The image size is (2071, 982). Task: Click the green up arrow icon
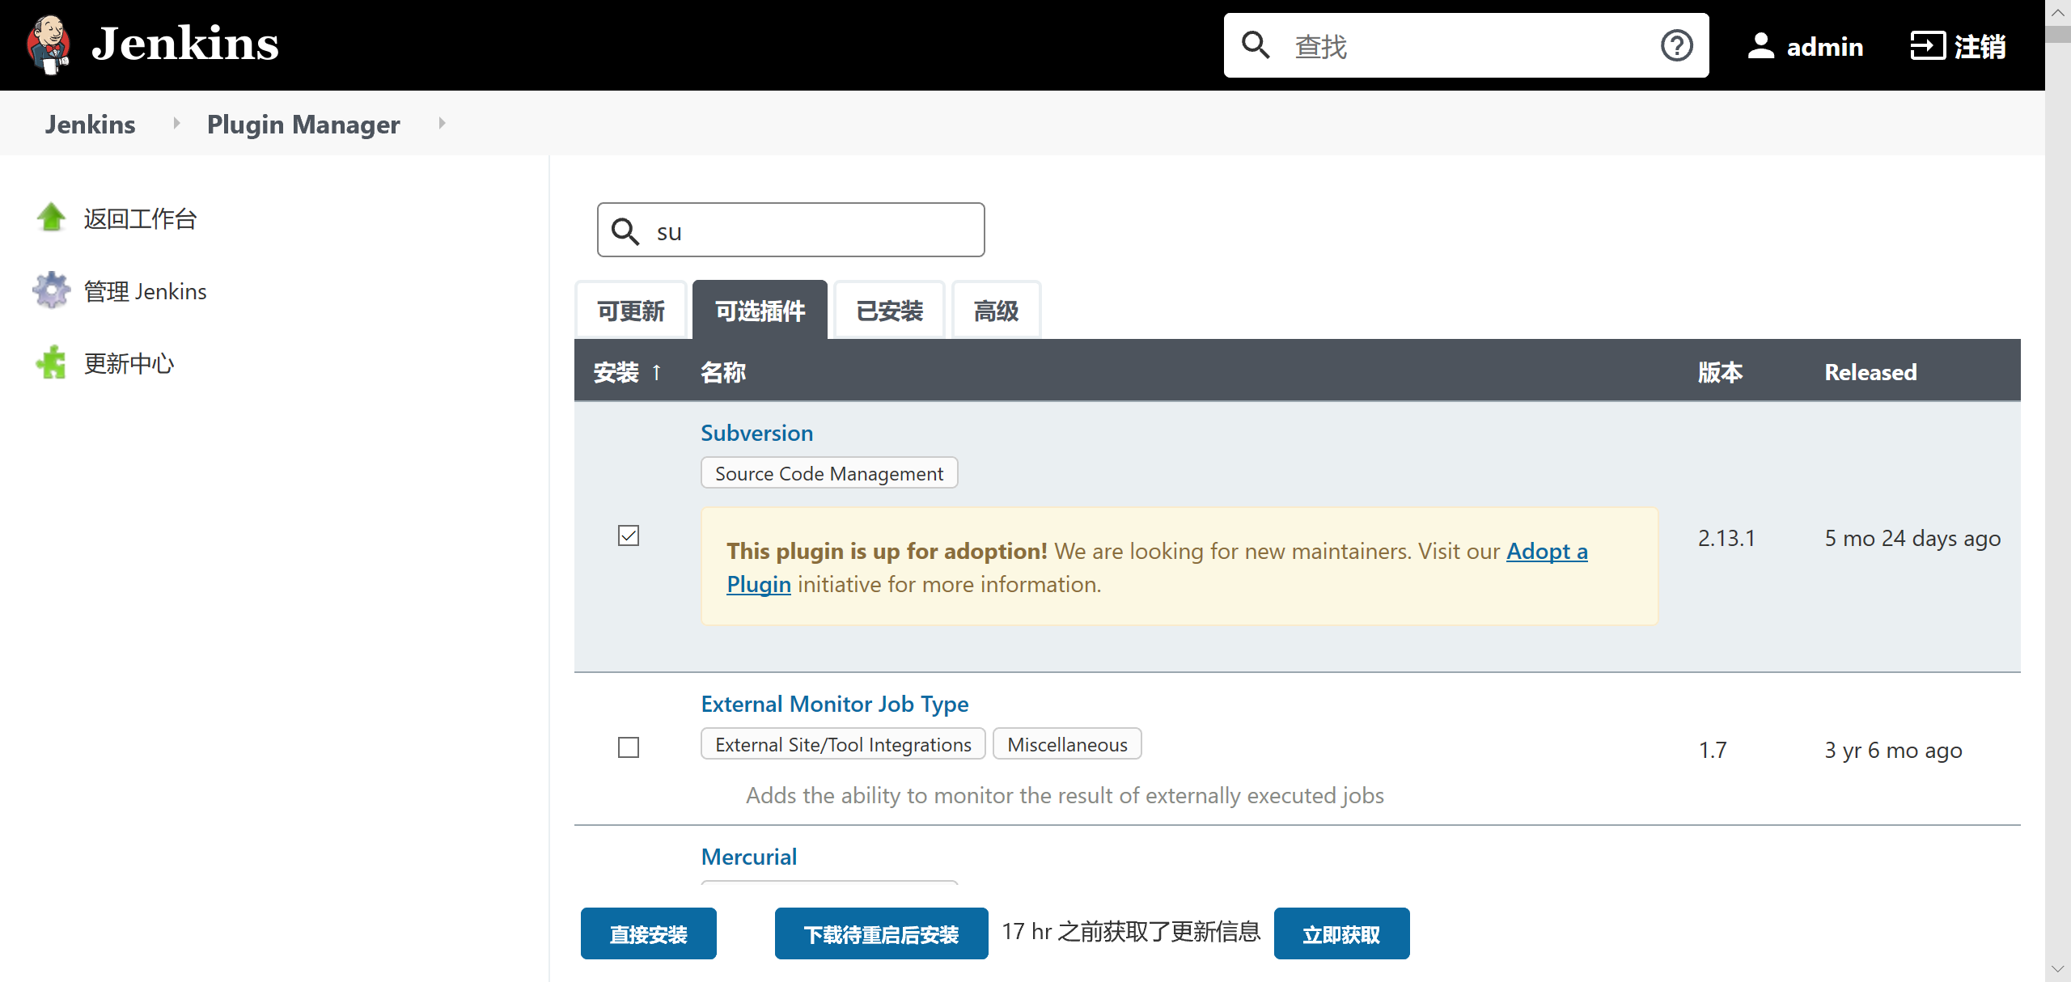click(x=52, y=218)
